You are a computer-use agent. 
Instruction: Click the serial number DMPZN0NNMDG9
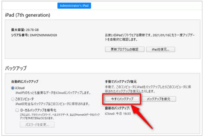point(43,35)
